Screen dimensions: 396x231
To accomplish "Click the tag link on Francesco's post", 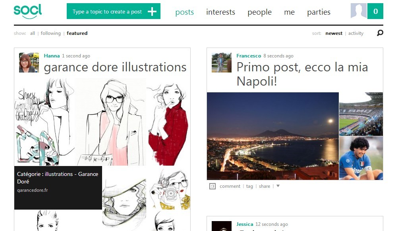I will click(249, 186).
